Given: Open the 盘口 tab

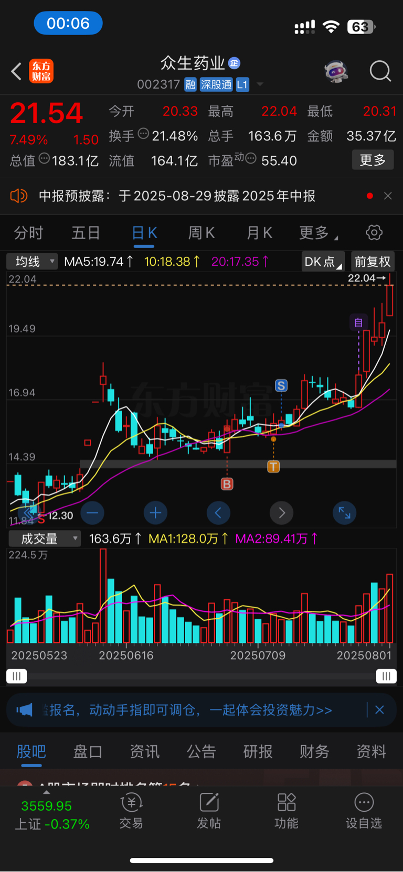Looking at the screenshot, I should click(x=88, y=752).
